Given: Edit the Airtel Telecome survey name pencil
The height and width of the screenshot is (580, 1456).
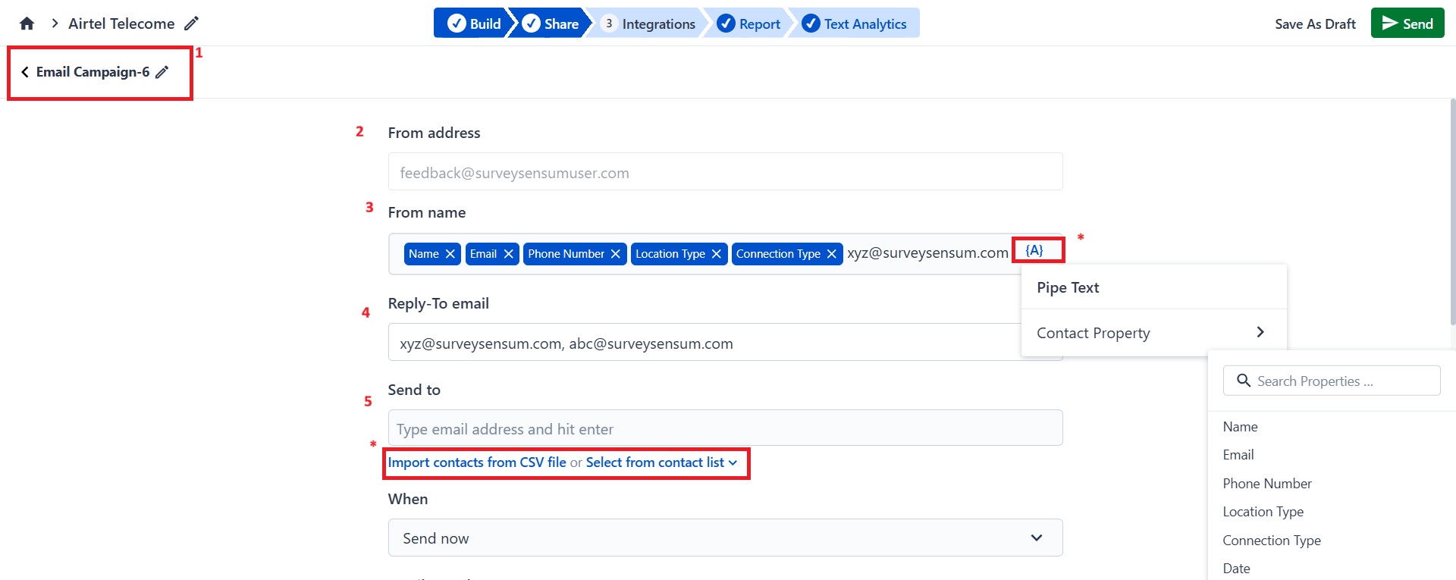Looking at the screenshot, I should pos(192,24).
